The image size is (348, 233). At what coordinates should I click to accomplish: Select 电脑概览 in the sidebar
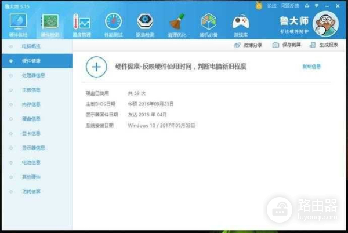click(31, 45)
